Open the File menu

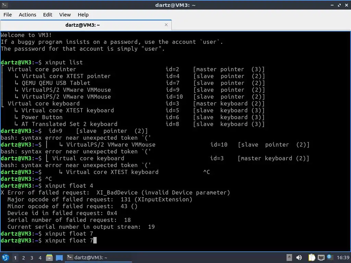(8, 15)
